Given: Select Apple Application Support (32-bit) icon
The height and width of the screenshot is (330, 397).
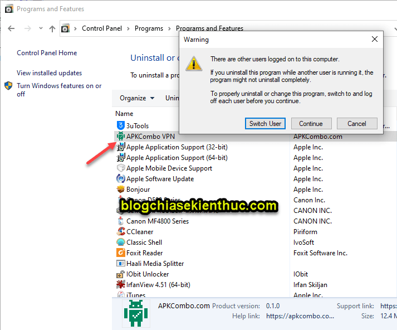Looking at the screenshot, I should pyautogui.click(x=121, y=147).
